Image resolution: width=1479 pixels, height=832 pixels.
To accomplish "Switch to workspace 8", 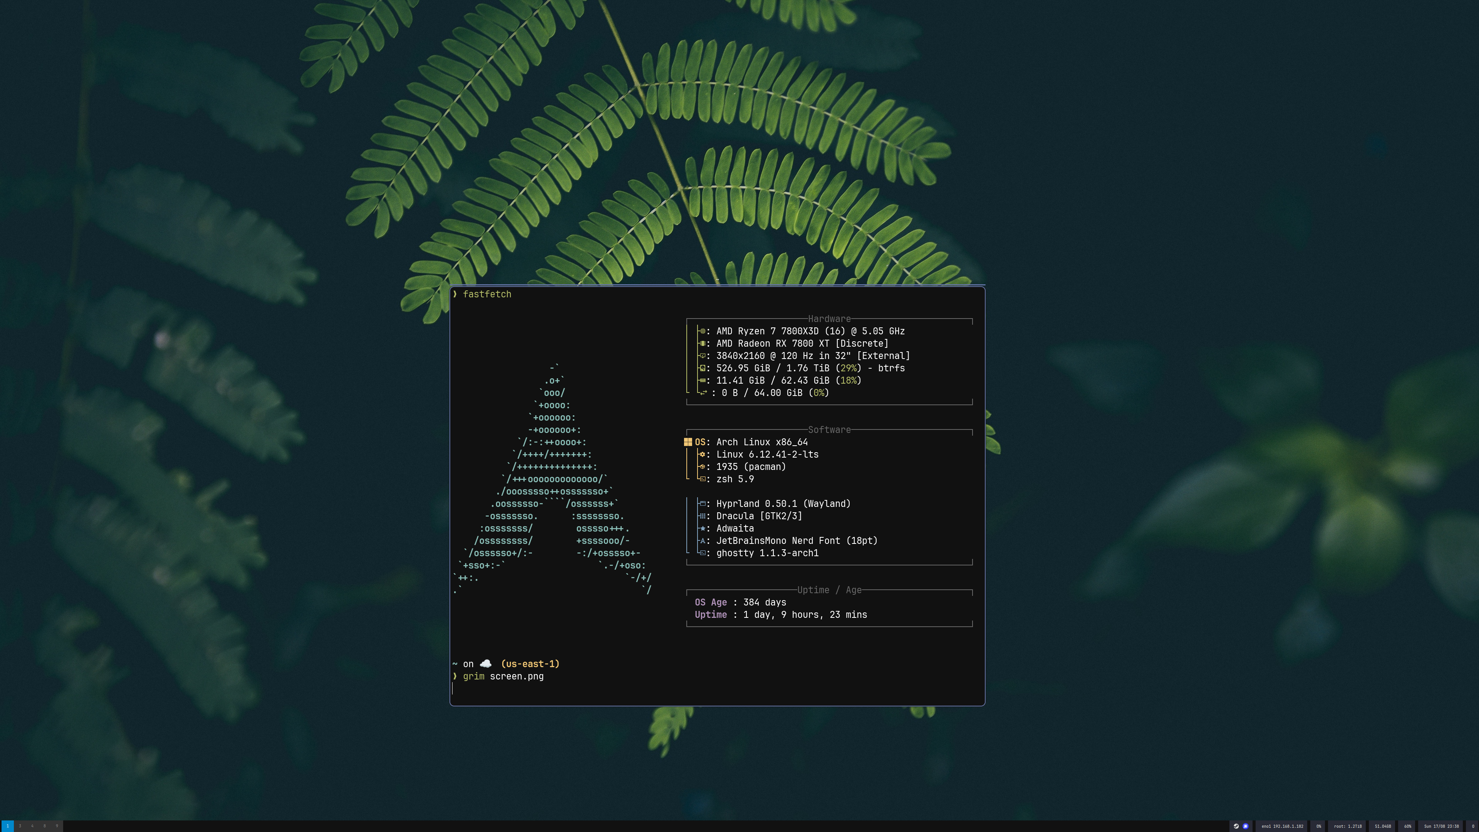I will pyautogui.click(x=44, y=826).
